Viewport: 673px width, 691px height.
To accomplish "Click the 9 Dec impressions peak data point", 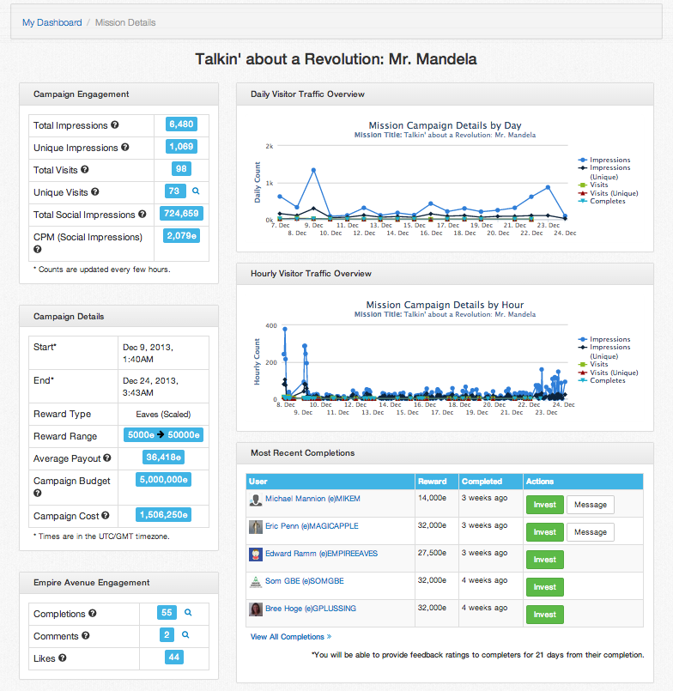I will [x=313, y=170].
